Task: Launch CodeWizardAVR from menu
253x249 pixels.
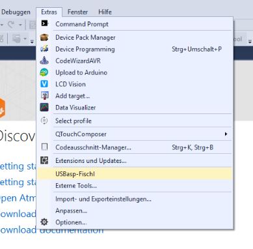Action: coord(135,61)
